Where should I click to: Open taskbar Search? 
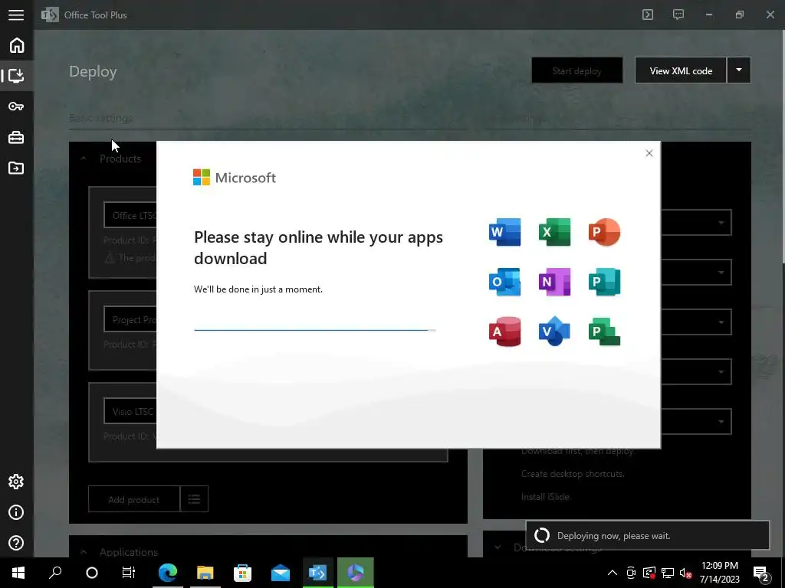click(x=55, y=573)
